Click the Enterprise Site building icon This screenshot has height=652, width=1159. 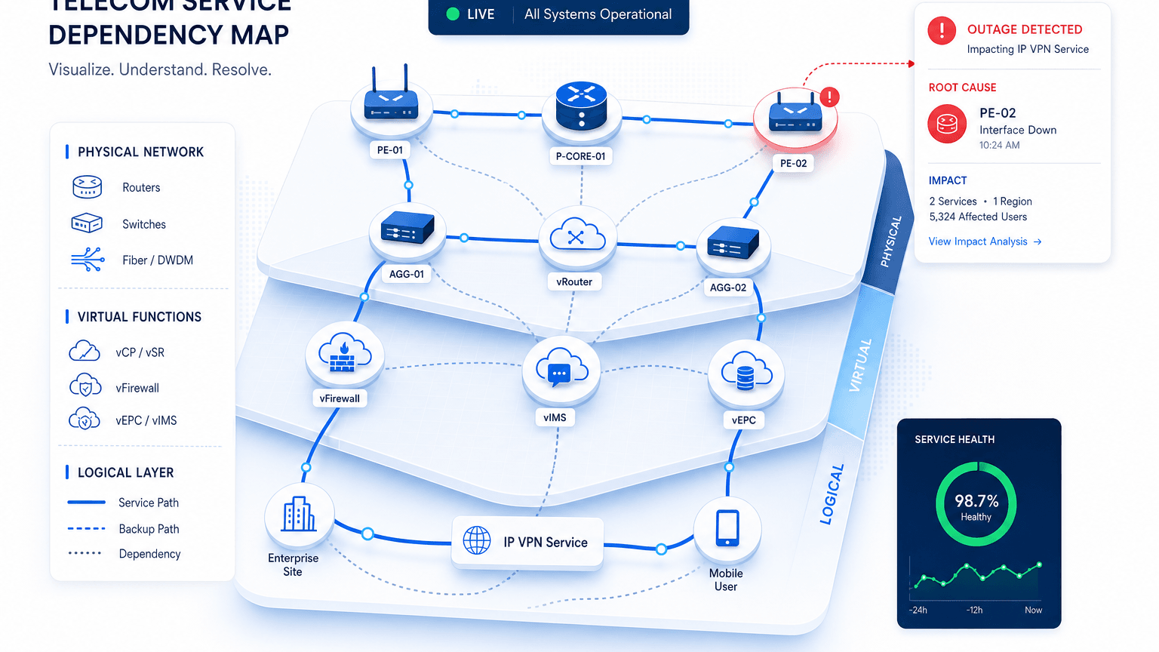tap(299, 514)
